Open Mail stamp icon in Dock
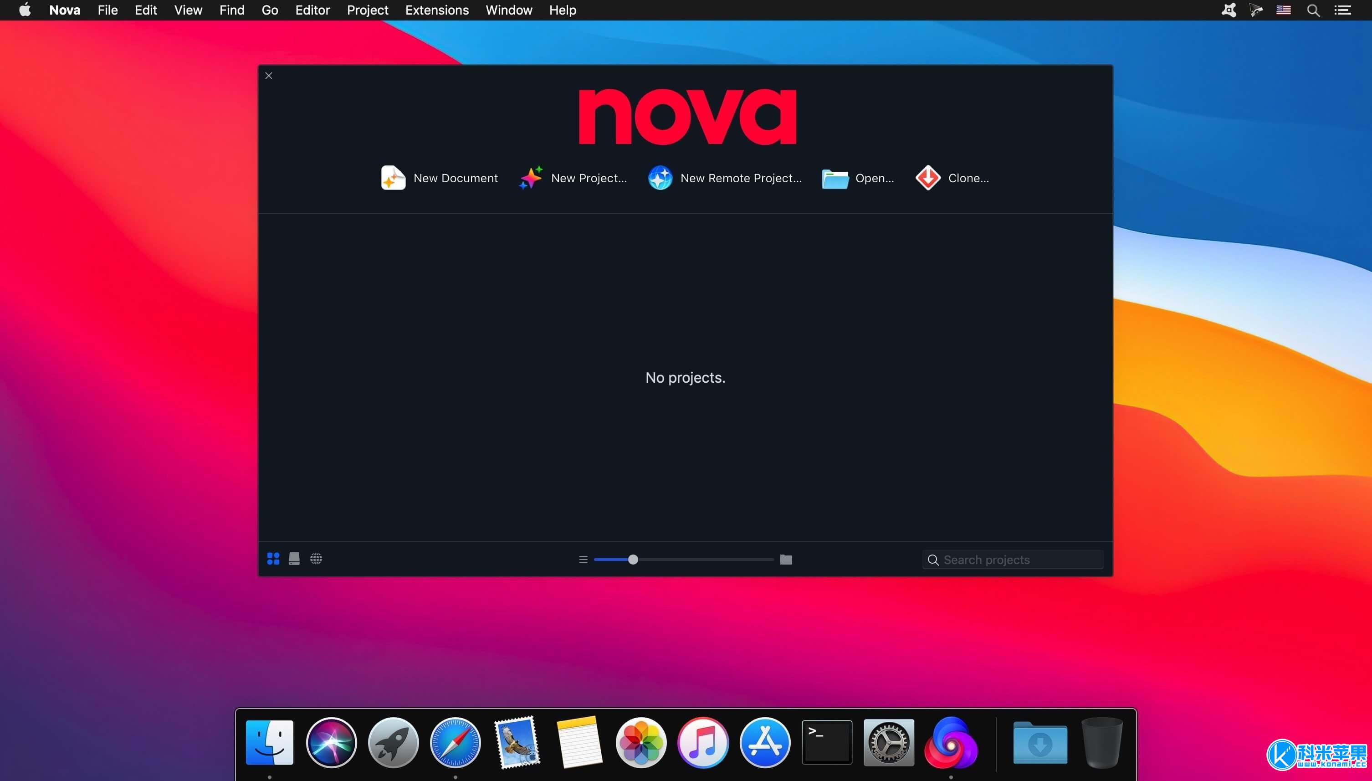This screenshot has width=1372, height=781. coord(517,742)
